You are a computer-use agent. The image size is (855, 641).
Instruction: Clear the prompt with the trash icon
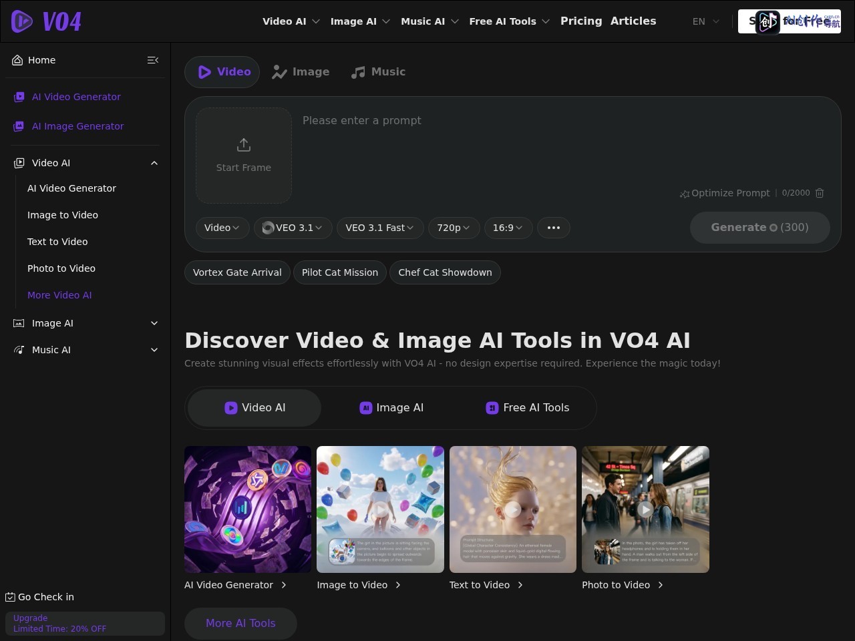(820, 193)
